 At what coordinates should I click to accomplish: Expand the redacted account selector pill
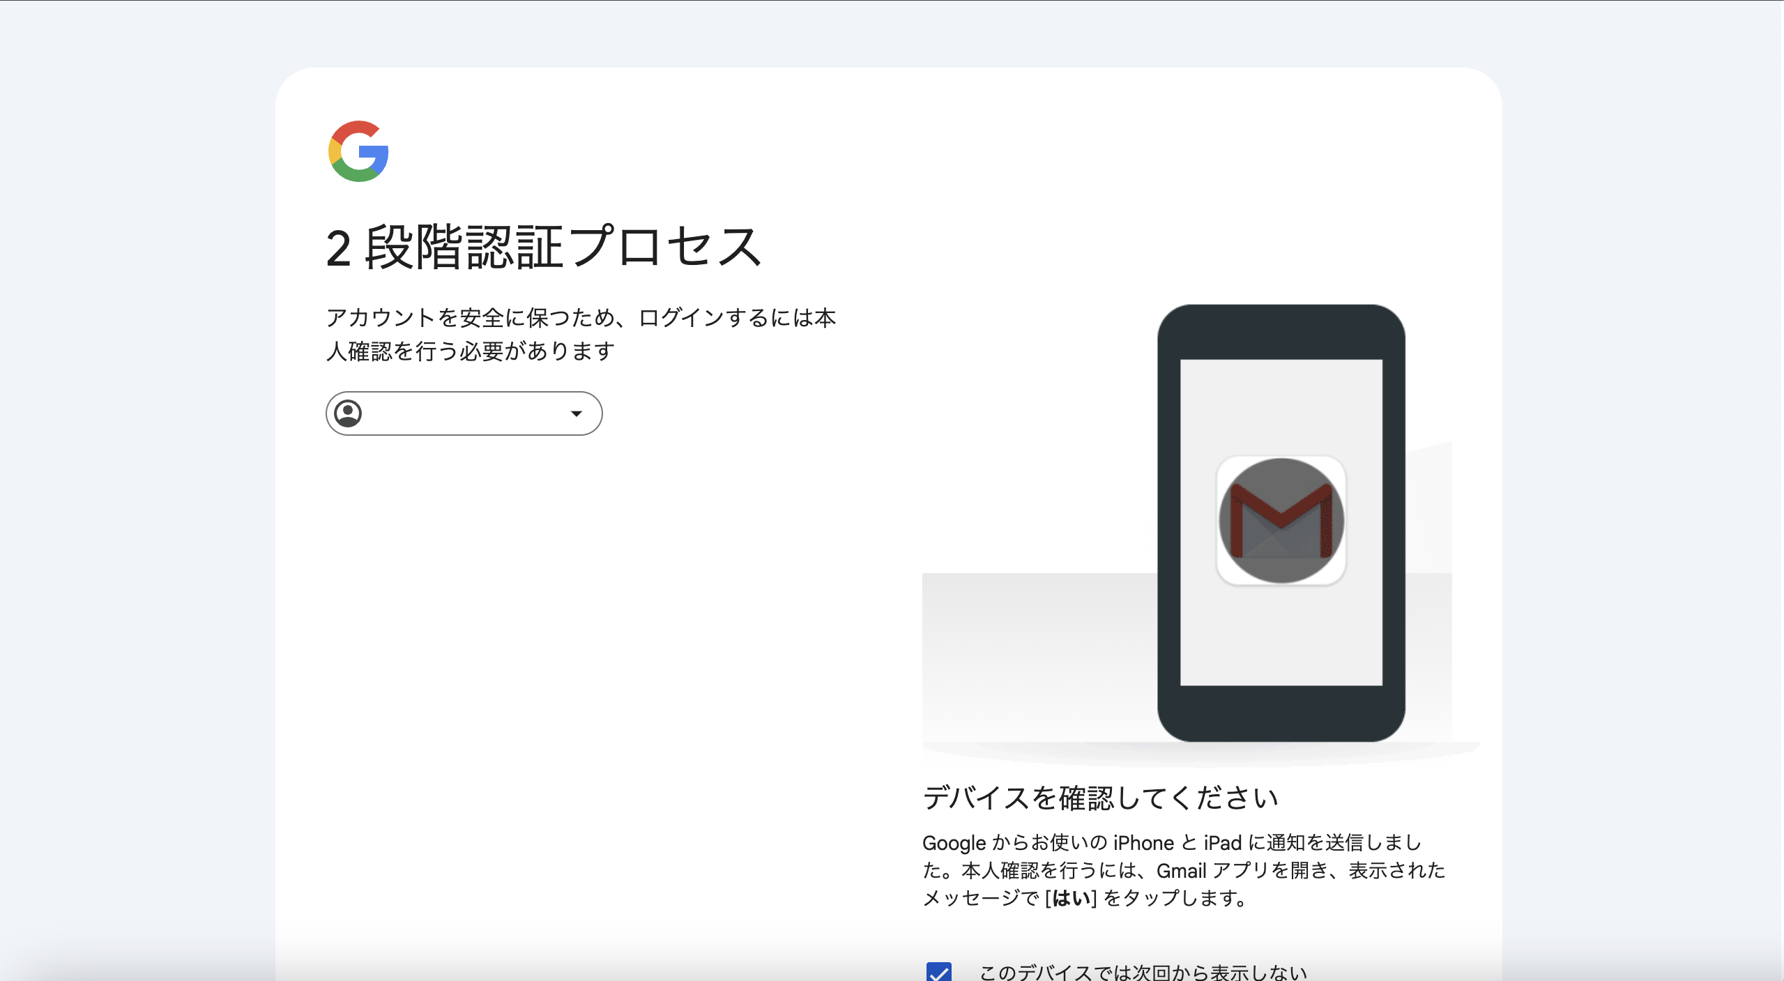click(x=466, y=413)
